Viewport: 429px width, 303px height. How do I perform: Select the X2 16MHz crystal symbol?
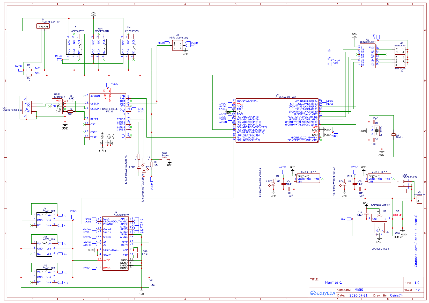tap(393, 135)
